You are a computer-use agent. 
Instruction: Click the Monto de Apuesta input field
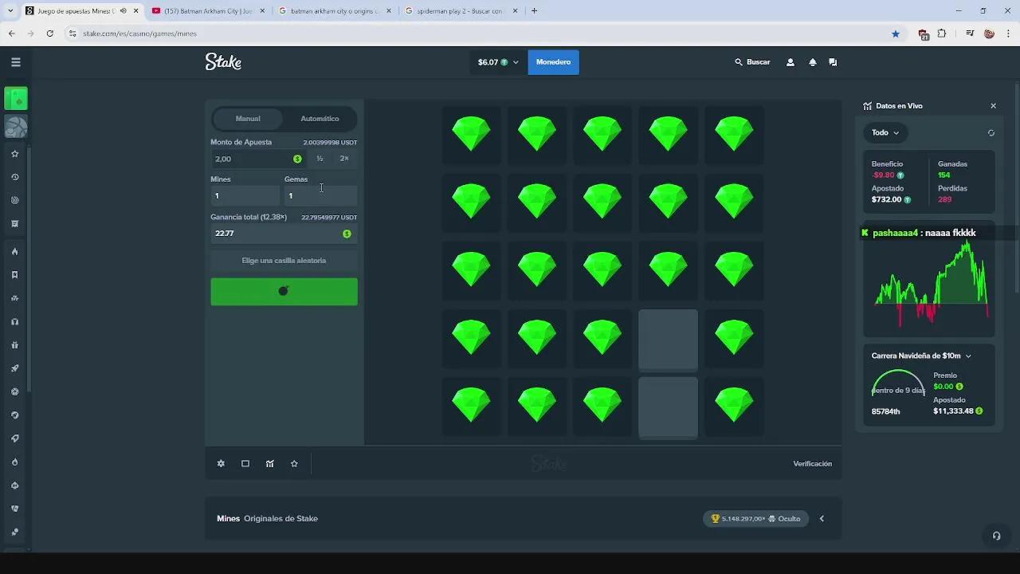point(257,159)
